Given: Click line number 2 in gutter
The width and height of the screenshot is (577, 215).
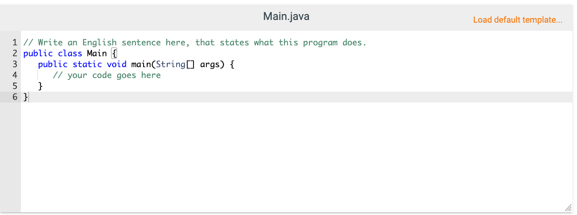Looking at the screenshot, I should (x=15, y=54).
